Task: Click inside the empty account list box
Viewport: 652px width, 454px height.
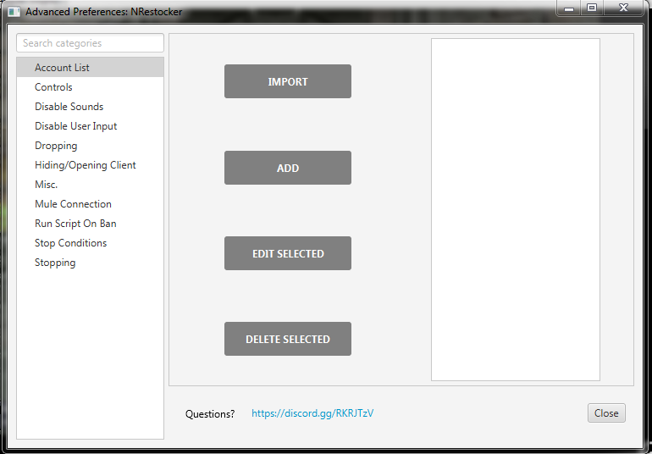Action: [516, 210]
